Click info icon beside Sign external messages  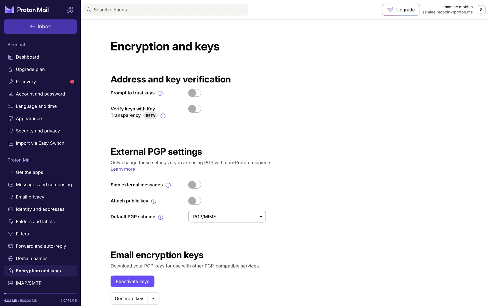click(168, 185)
